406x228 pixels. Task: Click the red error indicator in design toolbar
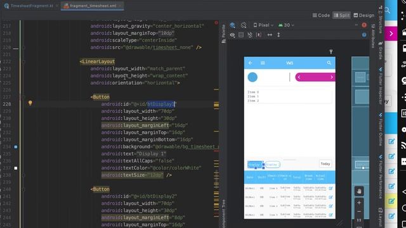364,25
